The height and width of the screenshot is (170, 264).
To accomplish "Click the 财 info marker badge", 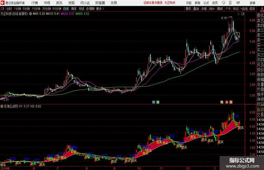I will point(154,102).
